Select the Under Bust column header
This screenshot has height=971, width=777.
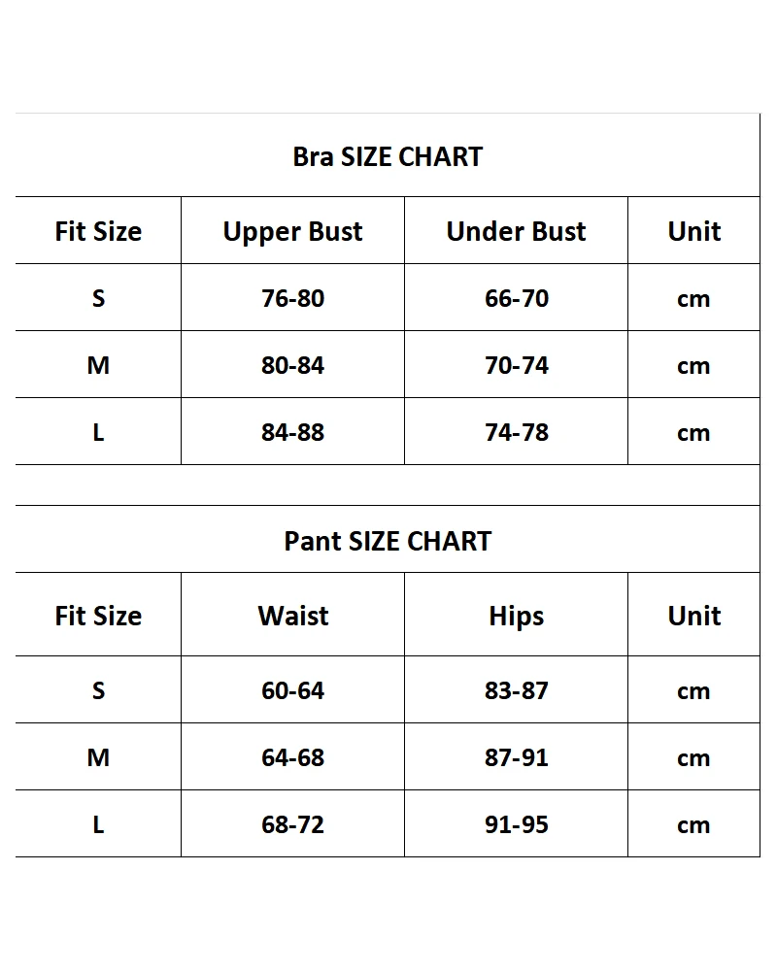pos(516,231)
